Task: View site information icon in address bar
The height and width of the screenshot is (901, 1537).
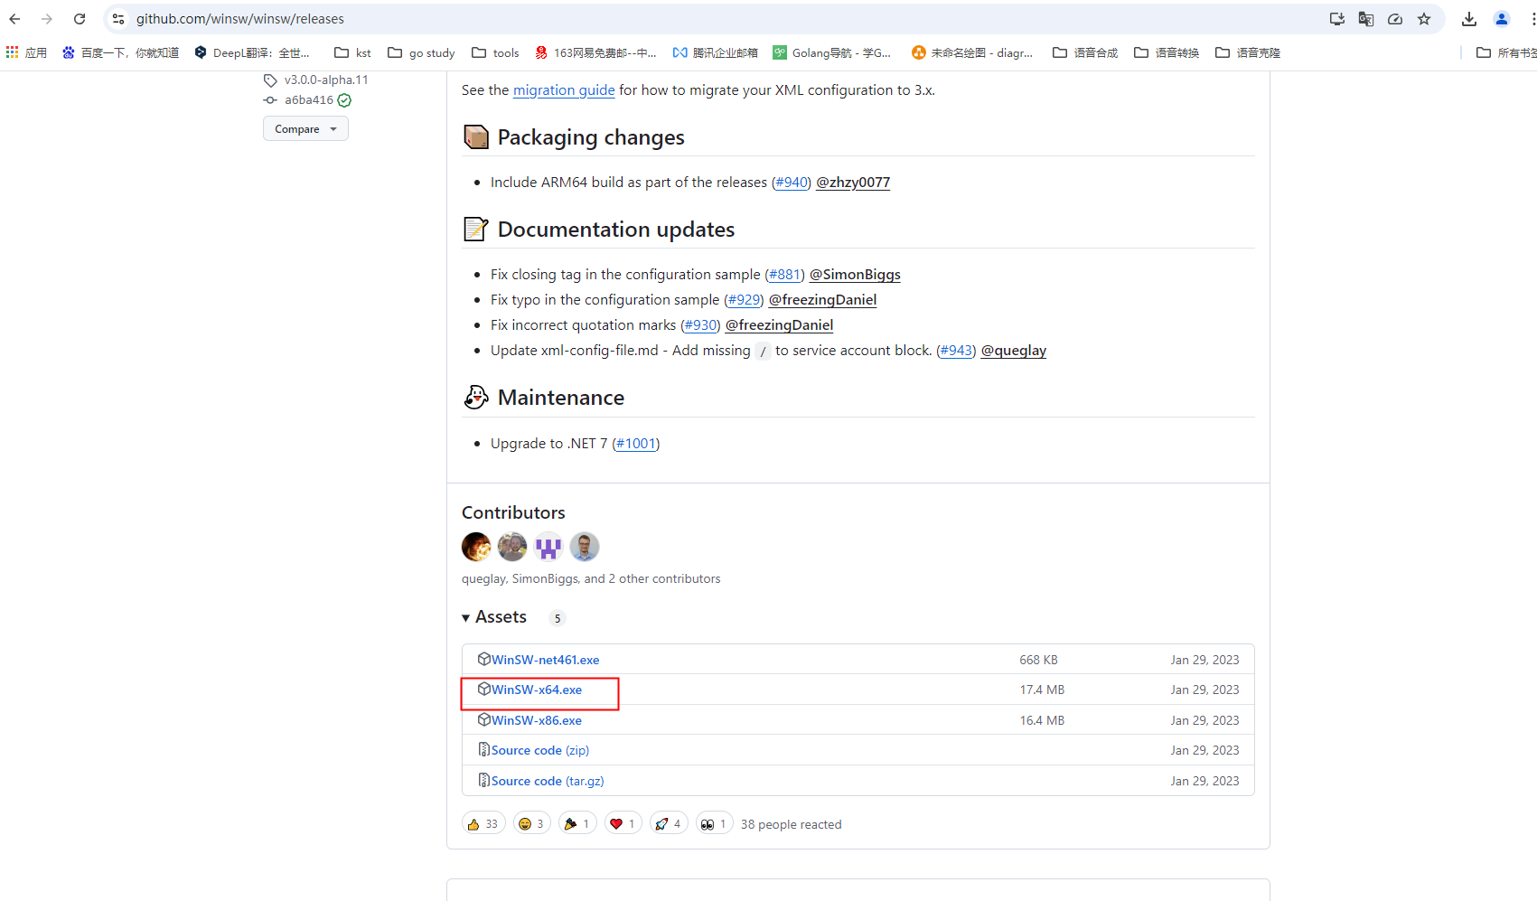Action: [118, 19]
